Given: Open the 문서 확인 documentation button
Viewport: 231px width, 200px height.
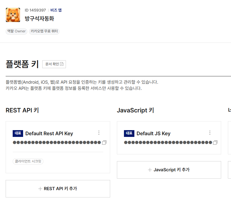Looking at the screenshot, I should (54, 64).
